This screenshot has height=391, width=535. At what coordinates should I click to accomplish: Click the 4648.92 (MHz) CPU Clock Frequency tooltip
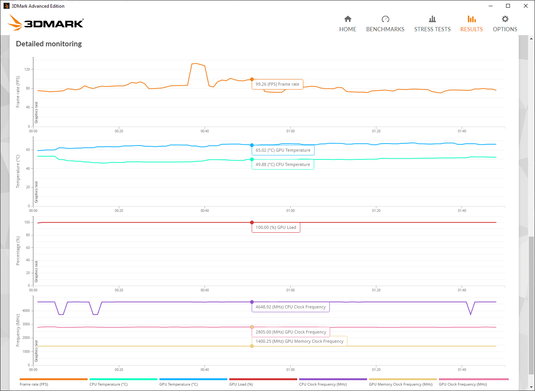tap(291, 307)
